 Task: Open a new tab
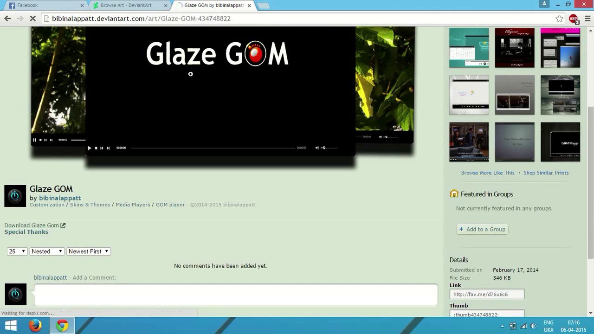[263, 6]
